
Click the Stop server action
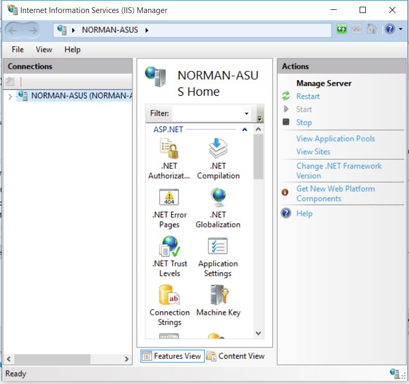pyautogui.click(x=304, y=122)
